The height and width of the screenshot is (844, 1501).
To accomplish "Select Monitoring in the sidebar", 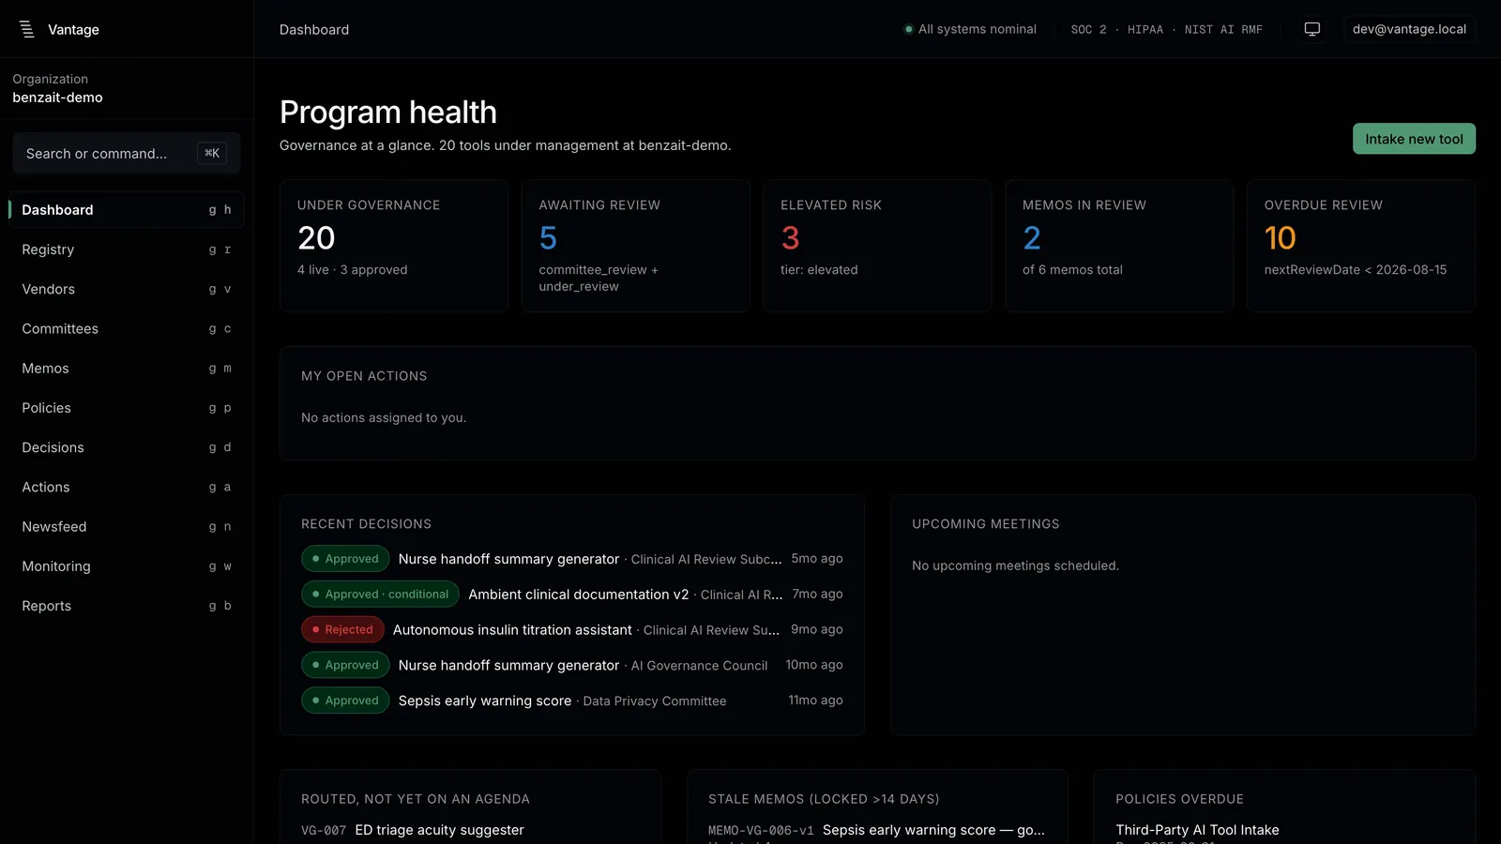I will pos(127,566).
